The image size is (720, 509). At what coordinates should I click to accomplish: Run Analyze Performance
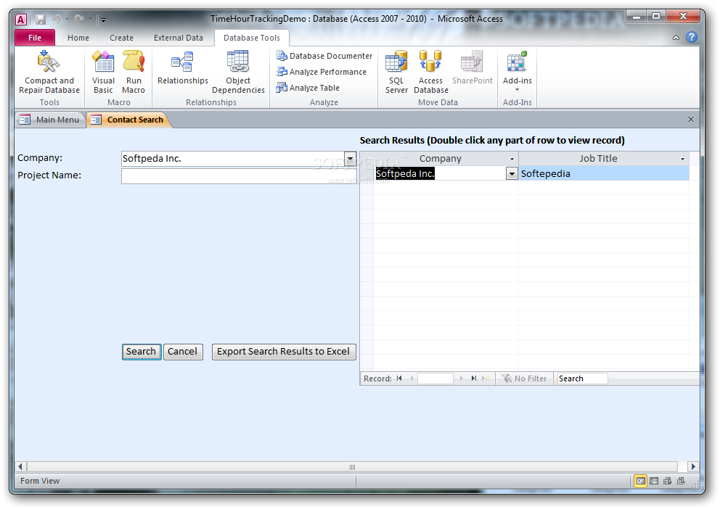click(x=322, y=72)
